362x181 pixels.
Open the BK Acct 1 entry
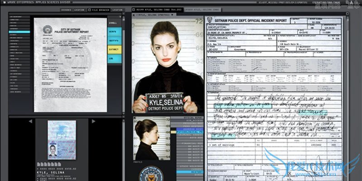(x=190, y=146)
